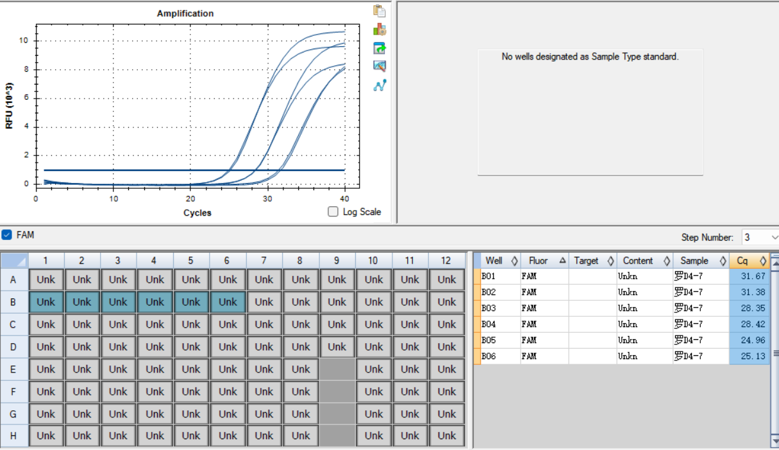Image resolution: width=779 pixels, height=450 pixels.
Task: Click well H12 on the plate
Action: pos(446,436)
